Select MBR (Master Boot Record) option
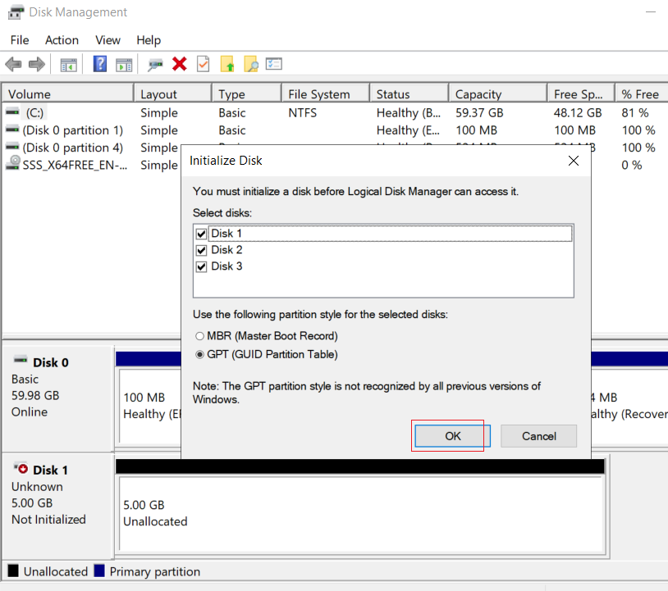Image resolution: width=668 pixels, height=591 pixels. click(x=199, y=336)
